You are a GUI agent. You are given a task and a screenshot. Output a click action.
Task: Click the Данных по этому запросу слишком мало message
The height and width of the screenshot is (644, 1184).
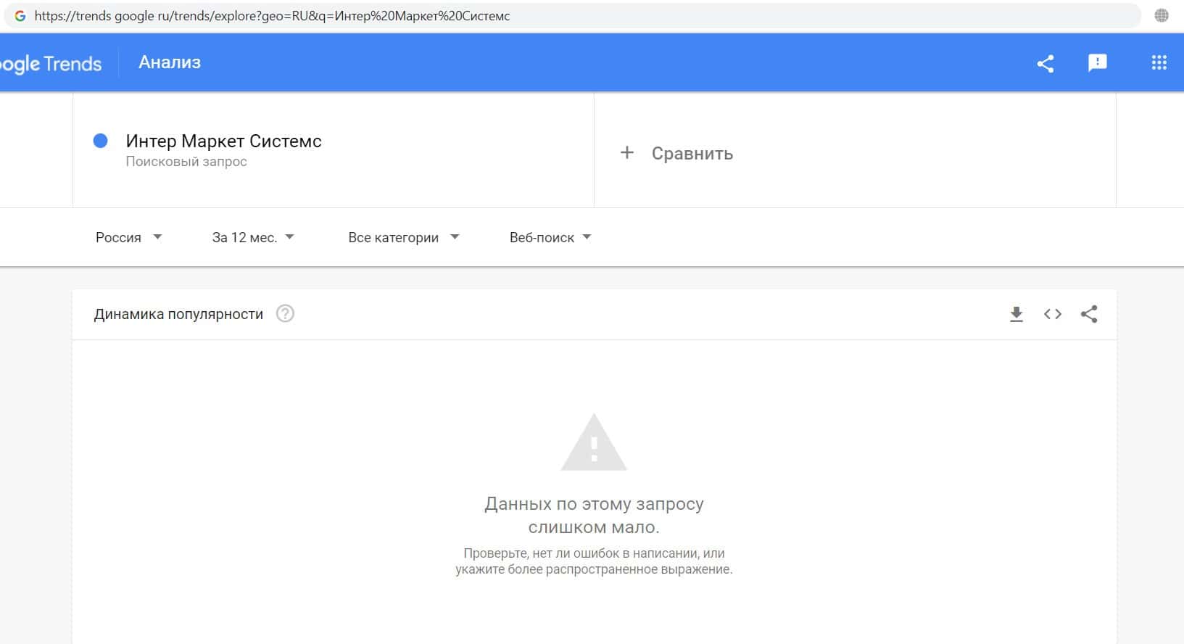coord(594,515)
